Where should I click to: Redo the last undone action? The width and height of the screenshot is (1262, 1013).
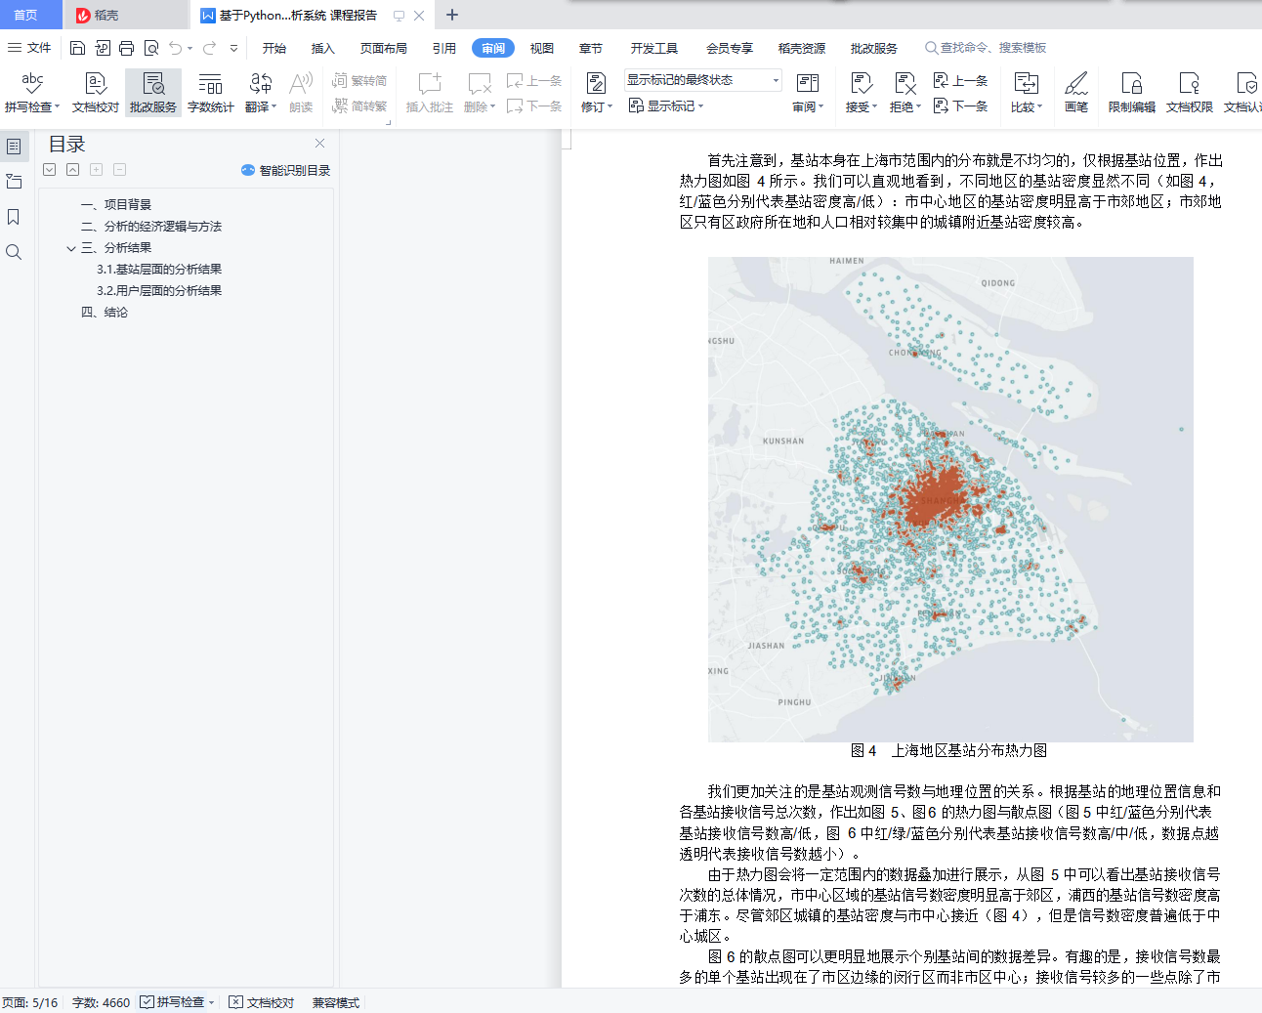[x=209, y=48]
